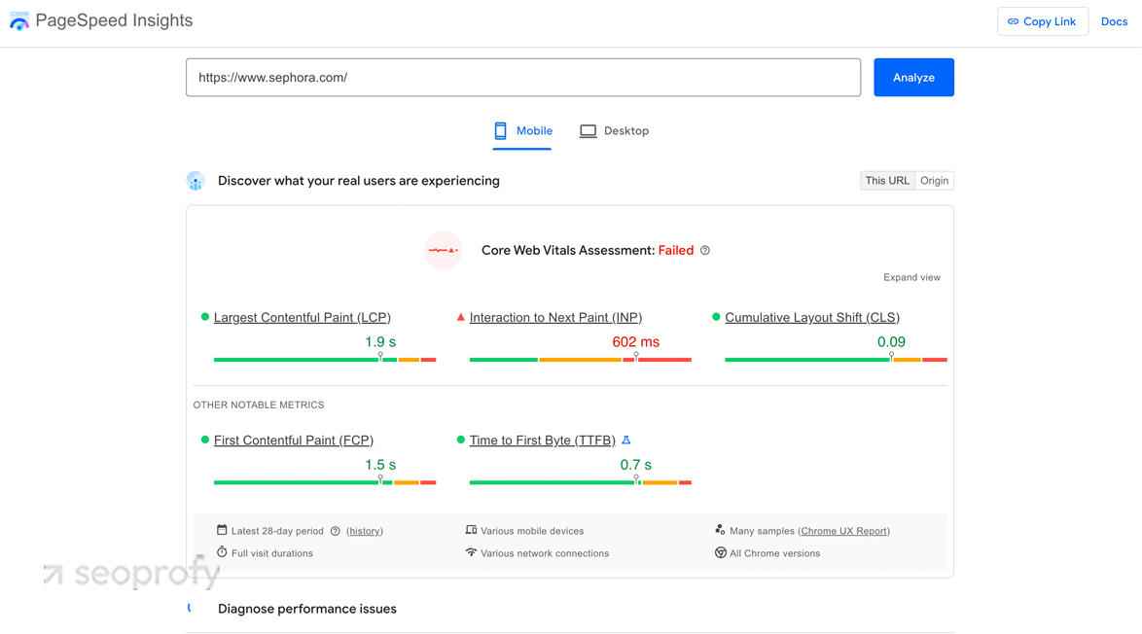Click red triangle beside Interaction to Next Paint
This screenshot has width=1142, height=634.
coord(460,317)
